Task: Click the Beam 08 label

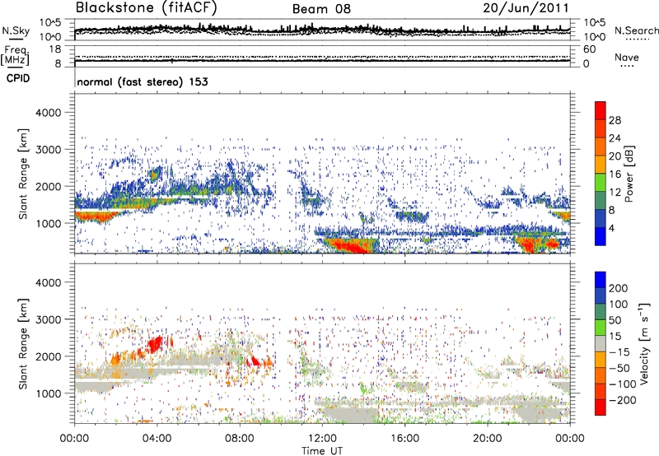Action: point(321,9)
